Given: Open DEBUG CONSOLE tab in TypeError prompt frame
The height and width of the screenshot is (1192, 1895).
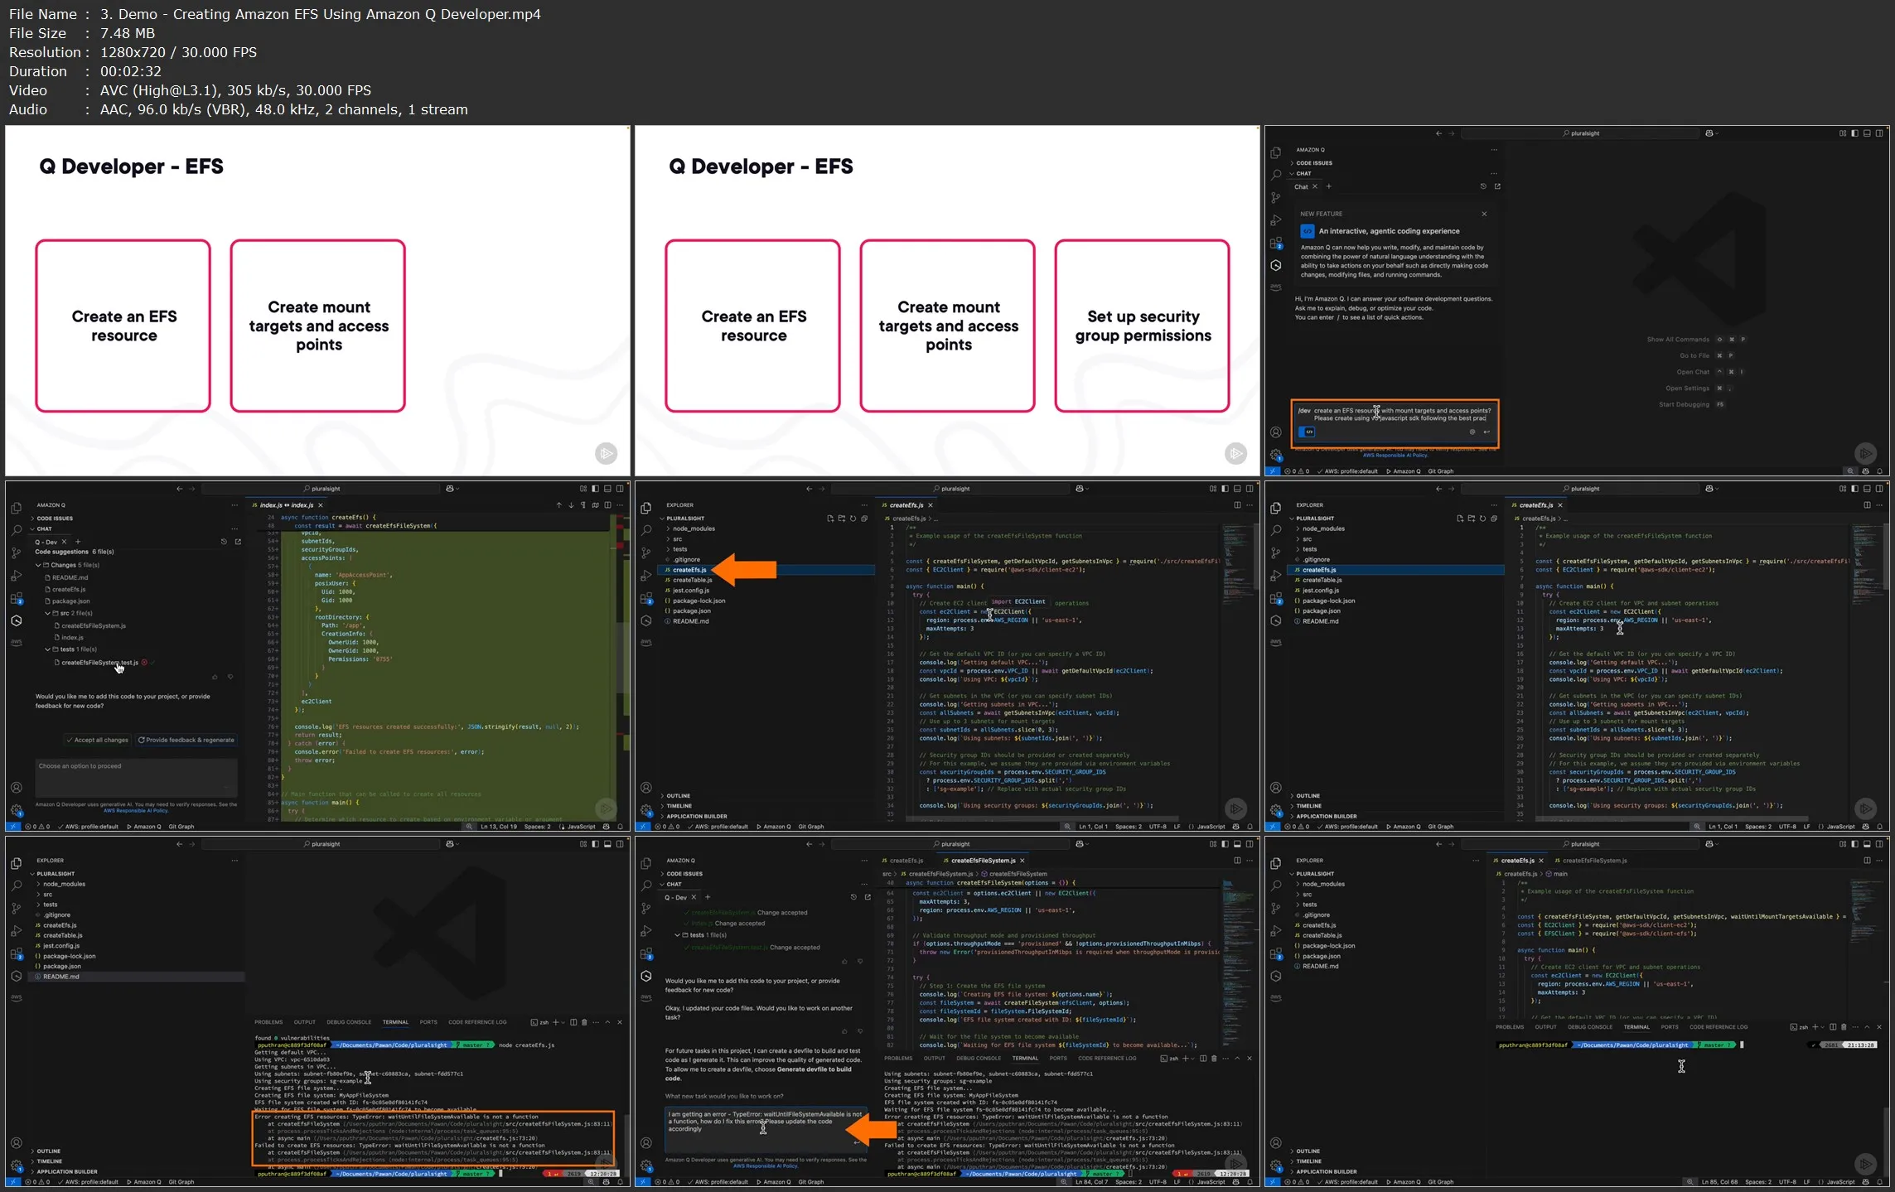Looking at the screenshot, I should coord(979,1058).
